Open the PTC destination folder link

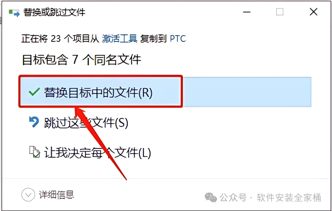[x=178, y=39]
